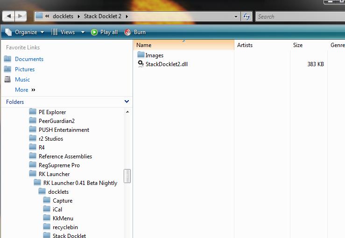The width and height of the screenshot is (345, 238).
Task: Select the StackDocklet2.dll file icon
Action: pos(141,64)
